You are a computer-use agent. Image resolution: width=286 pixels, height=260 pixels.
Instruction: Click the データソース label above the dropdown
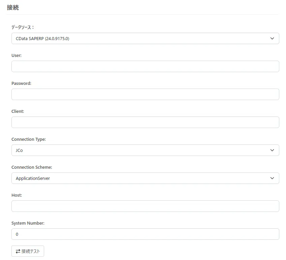tap(22, 27)
